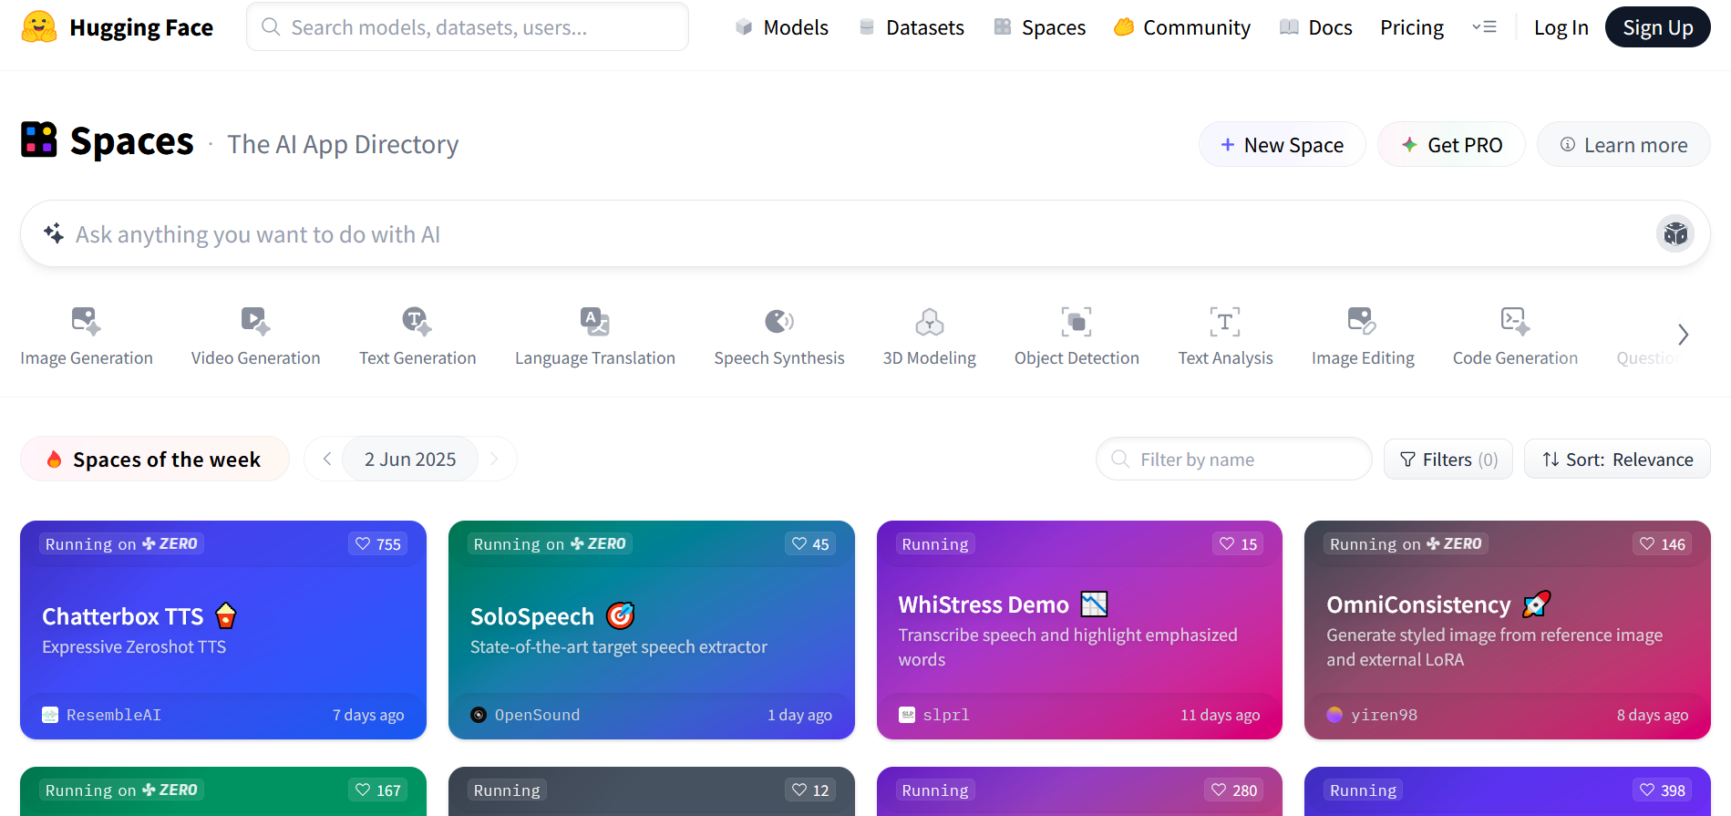Focus the Filter by name field
1731x816 pixels.
[1234, 460]
